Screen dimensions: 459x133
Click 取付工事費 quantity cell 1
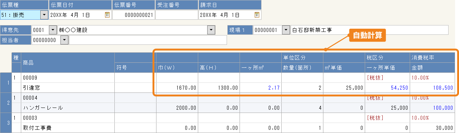pos(302,128)
